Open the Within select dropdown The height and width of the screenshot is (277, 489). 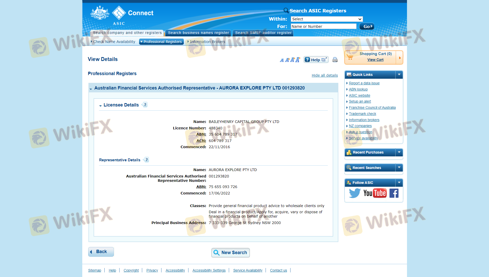(x=327, y=19)
